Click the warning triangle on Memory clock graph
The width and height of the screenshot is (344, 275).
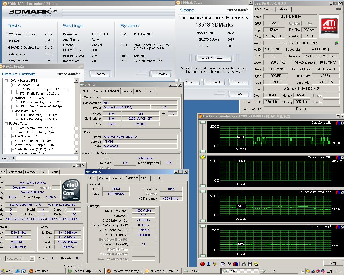(203, 157)
